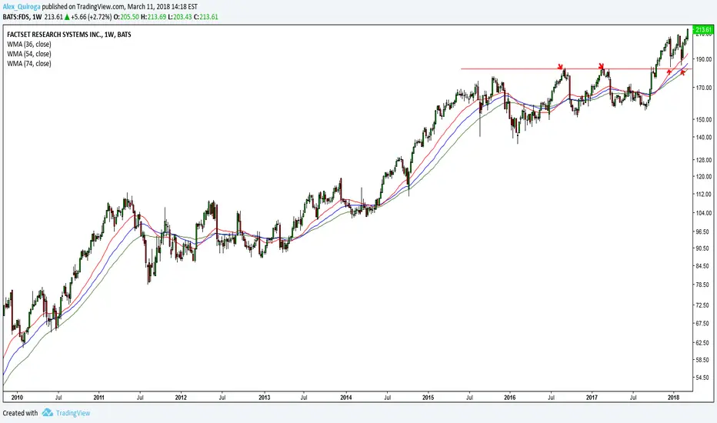
Task: Click the L:203.43 low value
Action: click(179, 17)
